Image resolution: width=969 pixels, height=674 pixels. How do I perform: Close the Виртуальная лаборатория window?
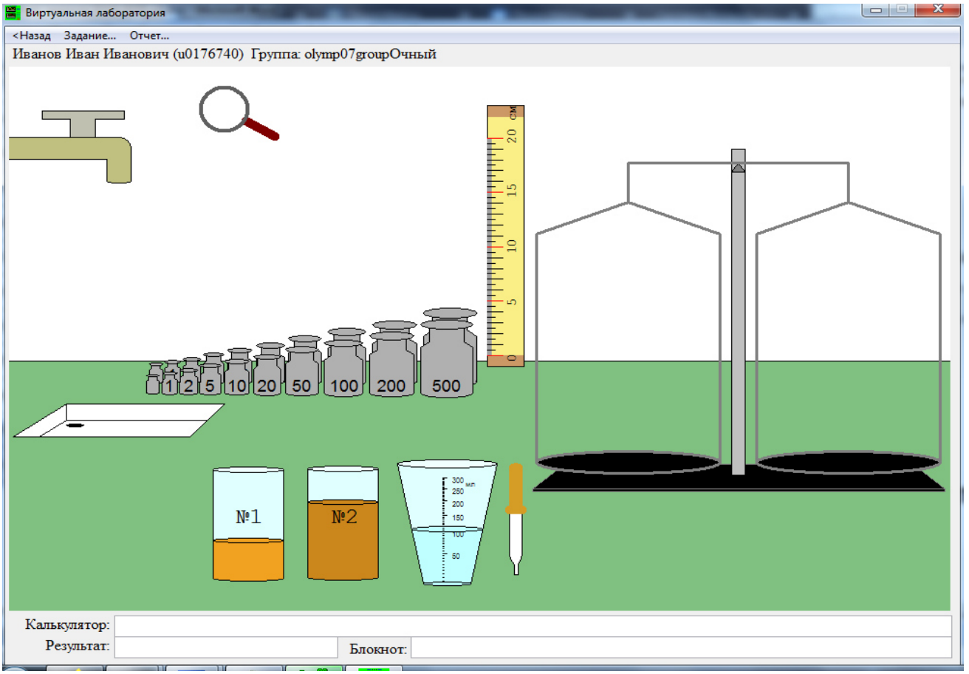pyautogui.click(x=938, y=10)
